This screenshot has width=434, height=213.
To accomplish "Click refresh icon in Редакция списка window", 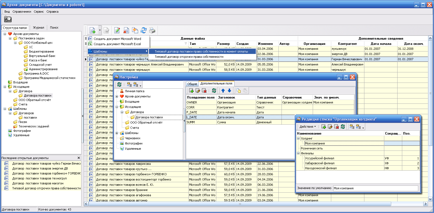I will click(x=343, y=127).
